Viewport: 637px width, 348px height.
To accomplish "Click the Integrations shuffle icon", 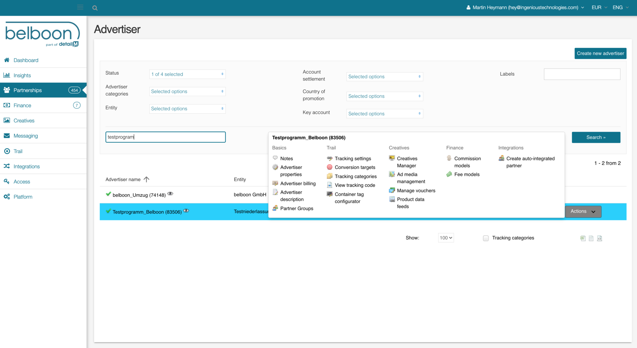I will click(x=7, y=166).
